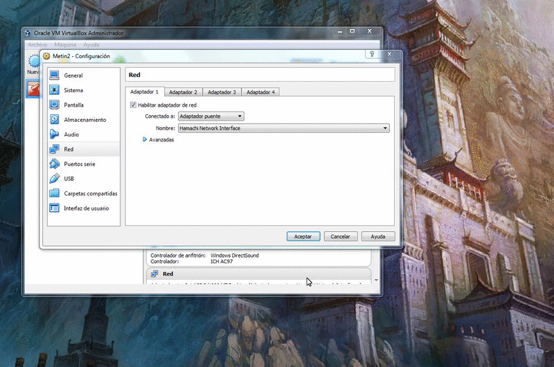Viewport: 554px width, 367px height.
Task: Switch to Adaptador 4 tab
Action: (260, 92)
